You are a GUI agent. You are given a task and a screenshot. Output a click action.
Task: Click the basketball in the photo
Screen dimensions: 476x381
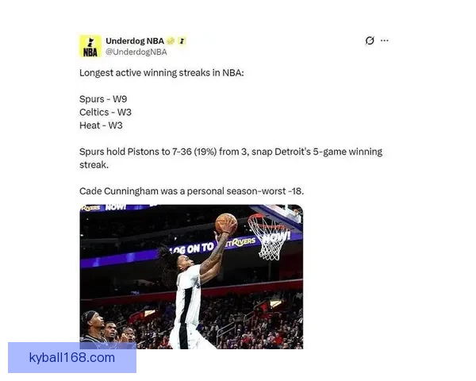[x=225, y=223]
